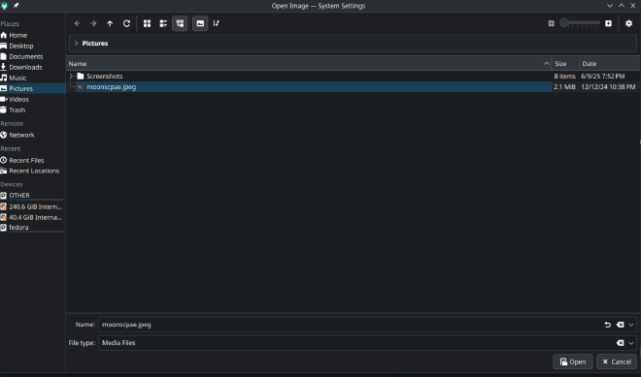Screen dimensions: 641x377
Task: Click the 6/9/25 7:52 PM date cell
Action: tap(603, 77)
